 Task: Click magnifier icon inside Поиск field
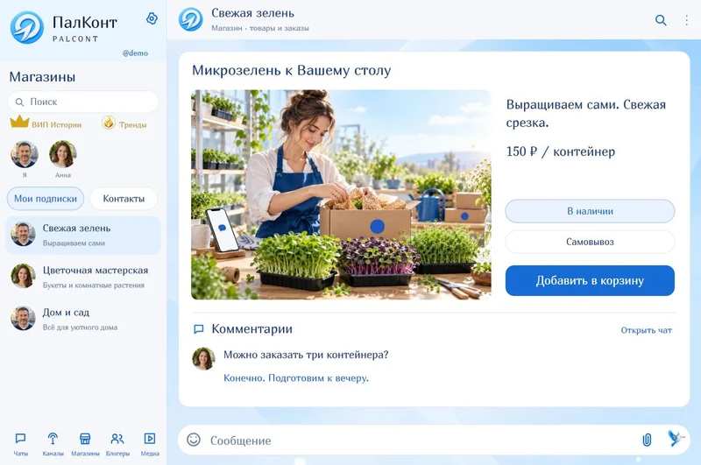pos(19,102)
